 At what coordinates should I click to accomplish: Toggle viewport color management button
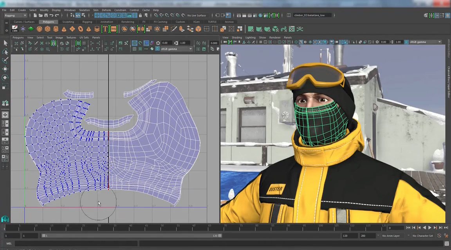coord(406,42)
